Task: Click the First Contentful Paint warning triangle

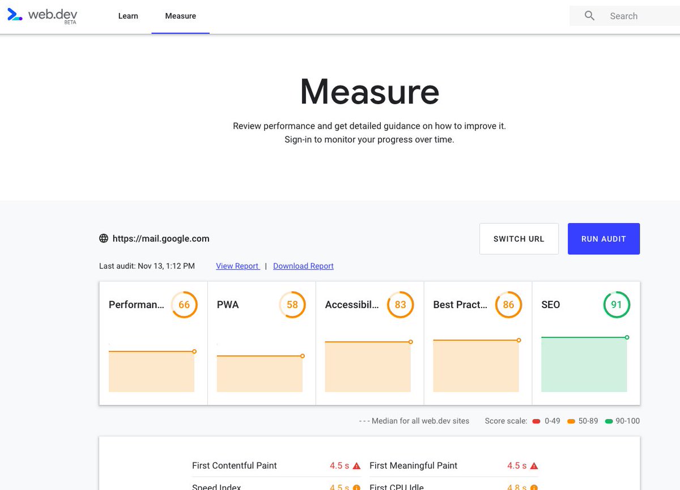Action: point(357,466)
